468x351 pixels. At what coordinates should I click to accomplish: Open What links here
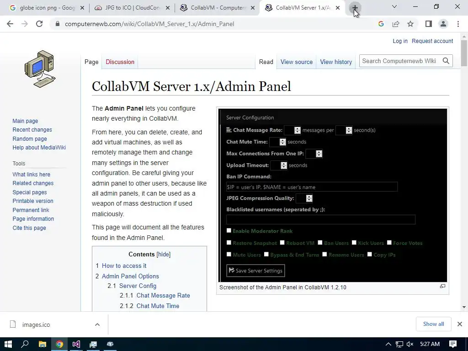coord(32,174)
